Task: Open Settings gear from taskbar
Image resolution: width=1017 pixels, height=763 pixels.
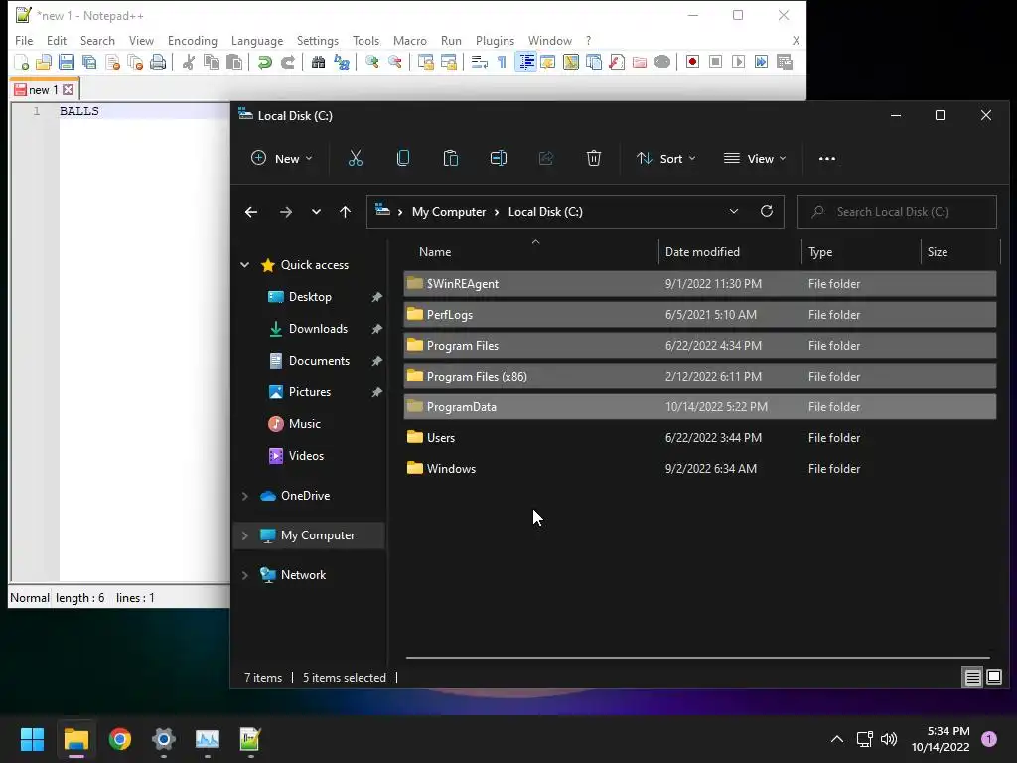Action: [x=164, y=739]
